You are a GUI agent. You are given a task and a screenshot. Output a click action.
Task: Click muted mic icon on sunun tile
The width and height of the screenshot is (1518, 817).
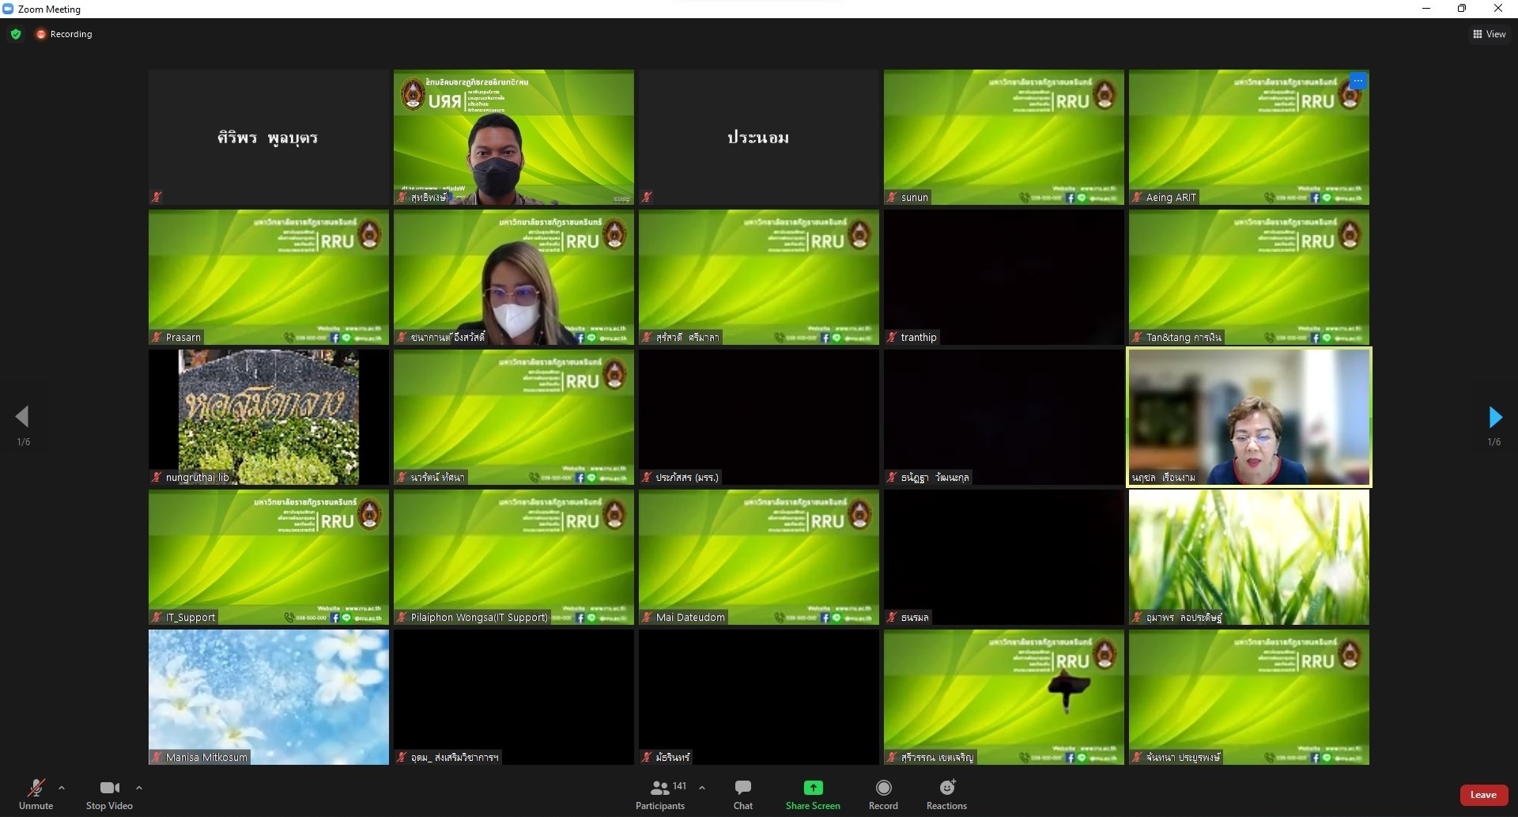point(892,198)
